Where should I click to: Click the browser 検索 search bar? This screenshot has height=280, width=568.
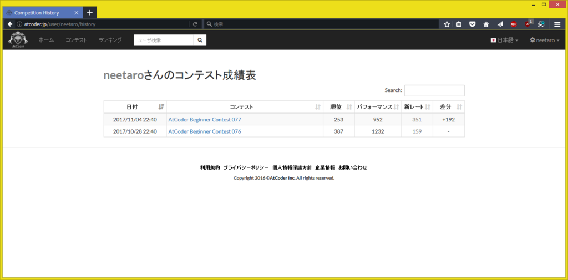(x=322, y=24)
